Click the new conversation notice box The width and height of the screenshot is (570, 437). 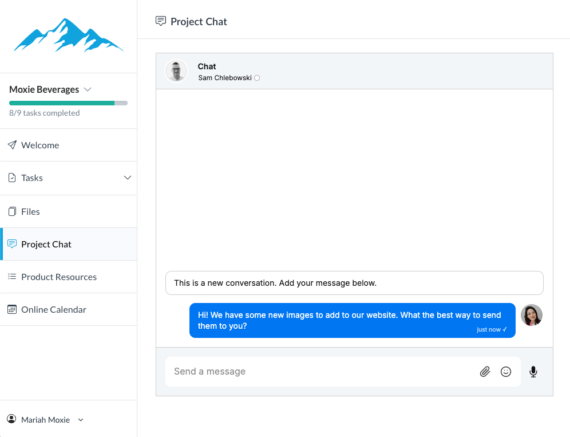(x=354, y=283)
